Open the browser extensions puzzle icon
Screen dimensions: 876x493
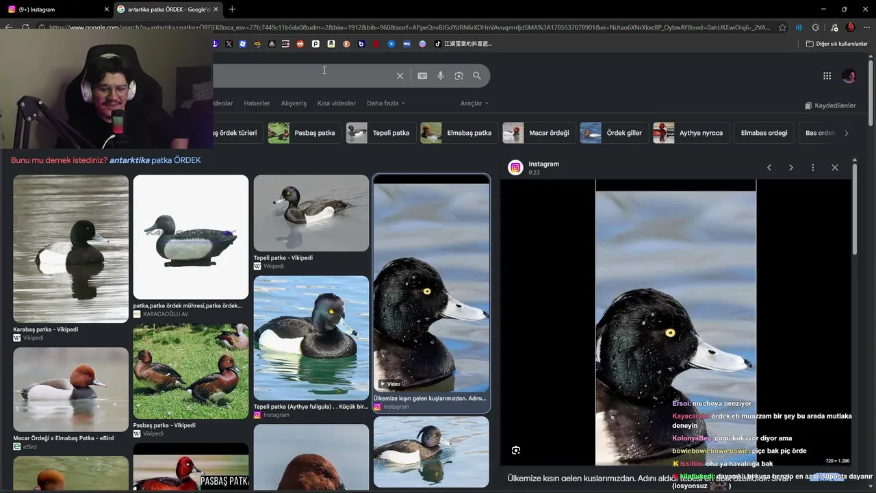(x=815, y=27)
